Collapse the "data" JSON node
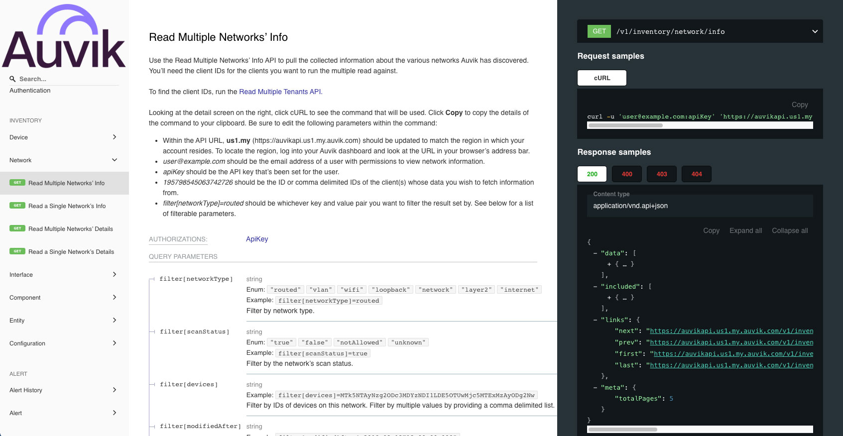The image size is (843, 436). 595,253
